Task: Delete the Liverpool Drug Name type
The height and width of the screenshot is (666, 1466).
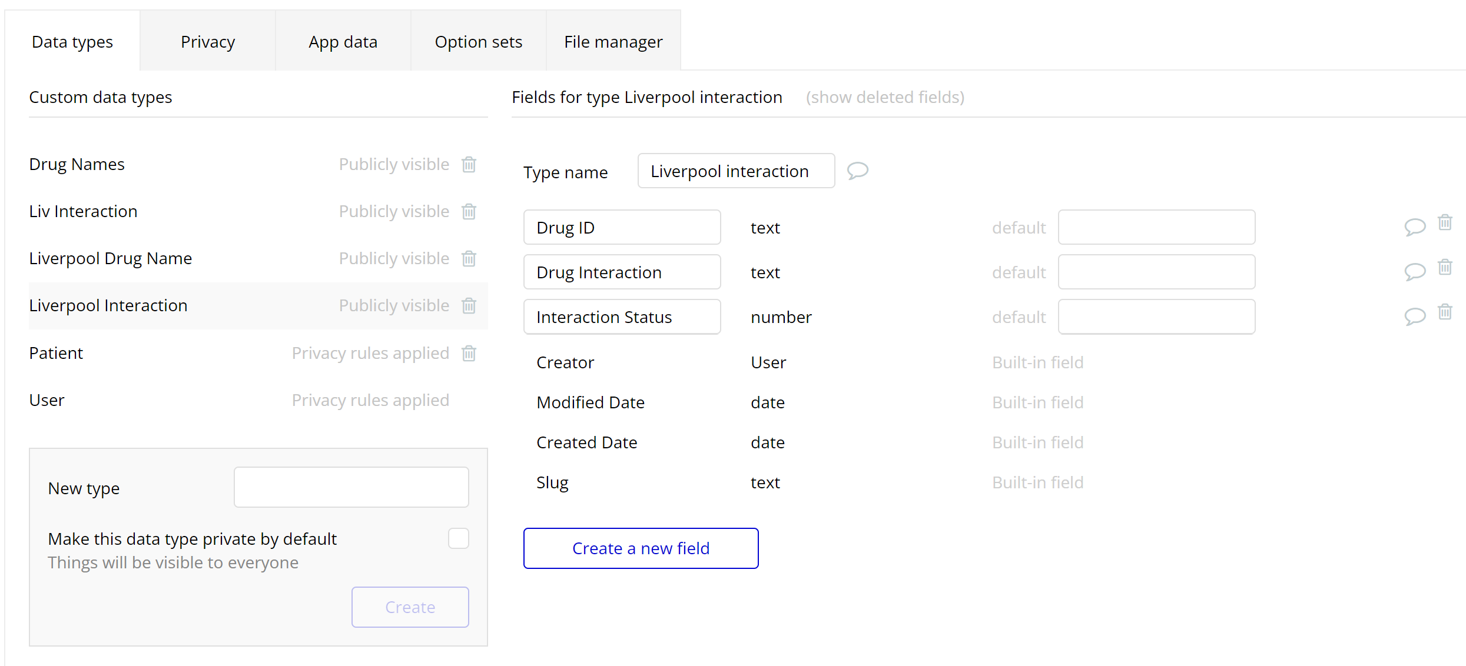Action: [469, 258]
